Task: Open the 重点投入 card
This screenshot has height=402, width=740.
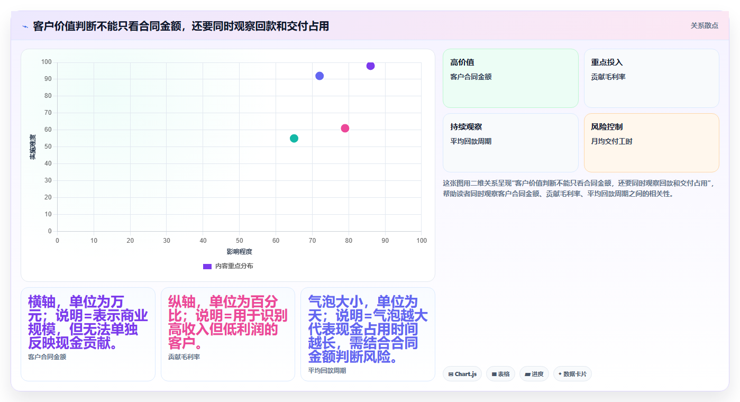Action: (651, 78)
